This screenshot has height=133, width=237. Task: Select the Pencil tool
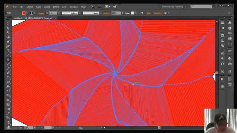[x=8, y=68]
